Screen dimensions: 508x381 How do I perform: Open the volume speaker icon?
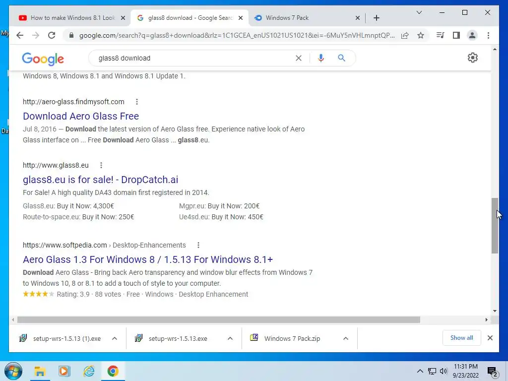coord(444,371)
